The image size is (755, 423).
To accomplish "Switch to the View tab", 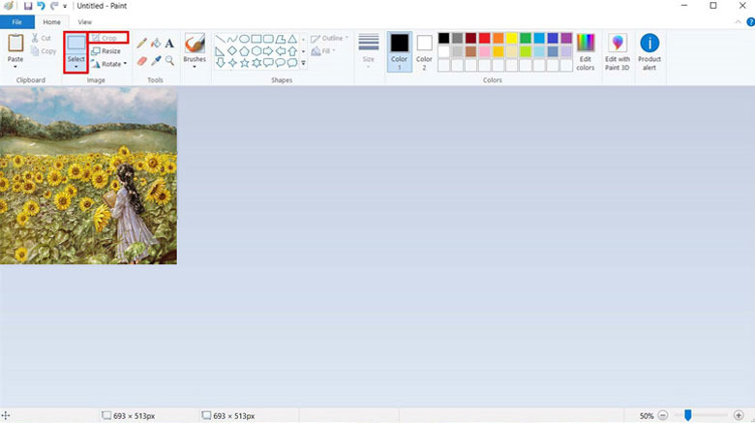I will click(85, 22).
